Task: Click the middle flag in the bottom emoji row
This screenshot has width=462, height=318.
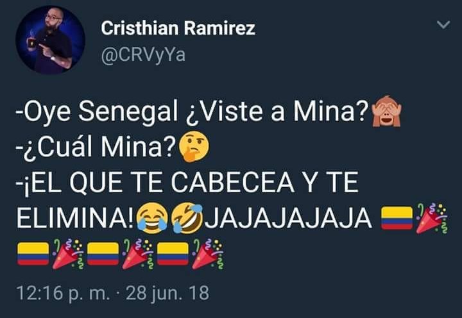Action: coord(103,254)
